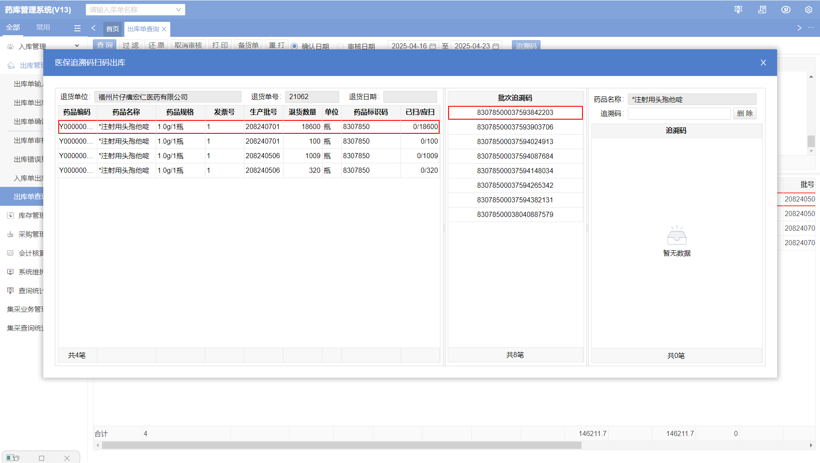Switch to the 常用 menu tab

(x=43, y=27)
